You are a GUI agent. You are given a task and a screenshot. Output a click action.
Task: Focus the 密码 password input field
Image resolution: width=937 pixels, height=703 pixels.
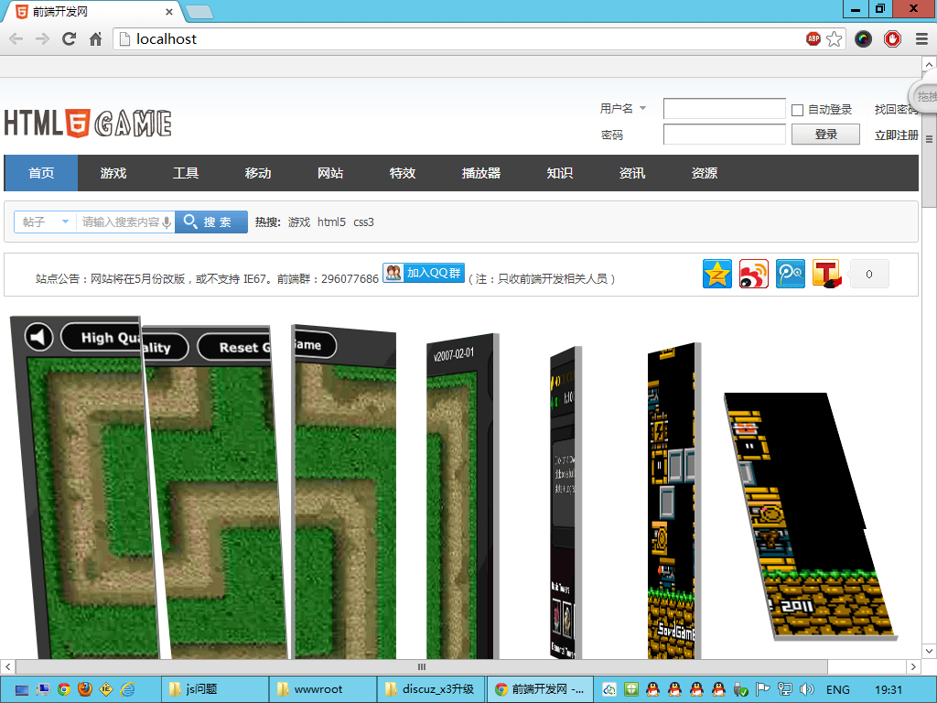[725, 135]
